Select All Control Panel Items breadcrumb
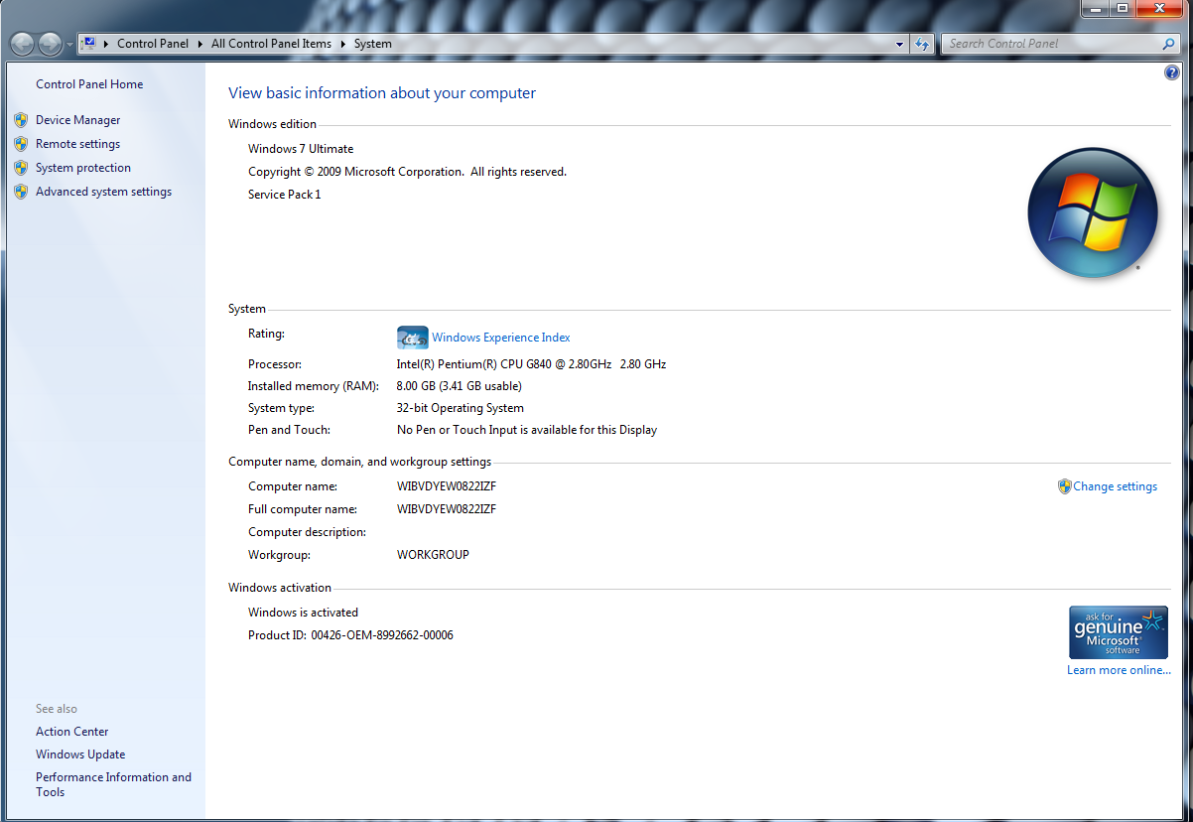This screenshot has width=1193, height=822. [271, 44]
